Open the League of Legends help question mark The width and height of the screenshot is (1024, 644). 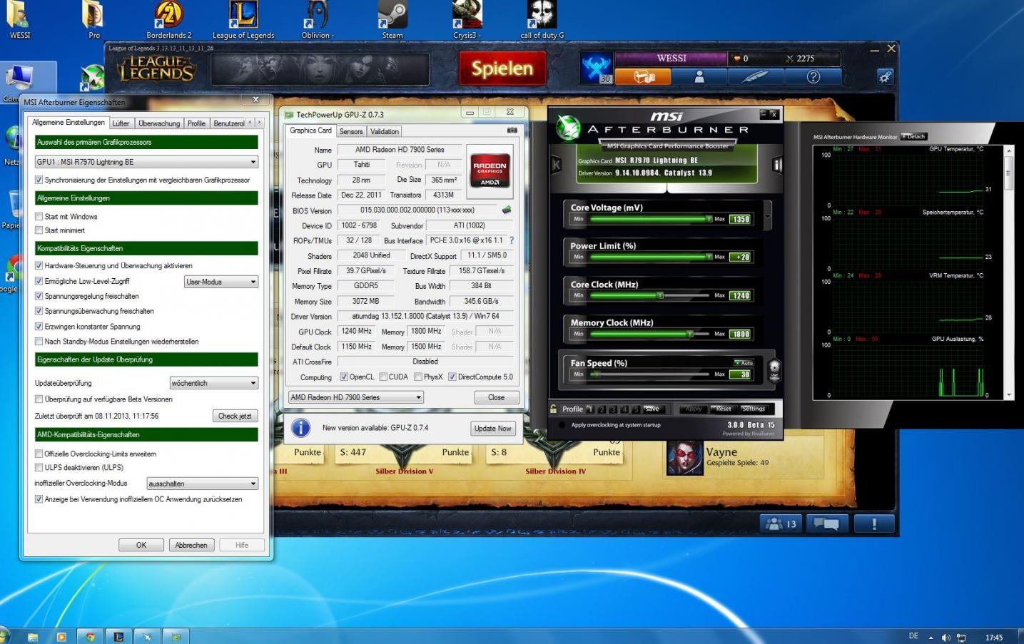[x=813, y=76]
